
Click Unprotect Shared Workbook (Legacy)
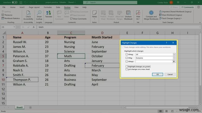click(175, 11)
